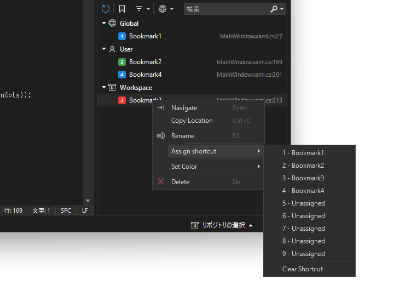Viewport: 394px width, 296px height.
Task: Choose Copy Location menu entry
Action: click(x=208, y=121)
